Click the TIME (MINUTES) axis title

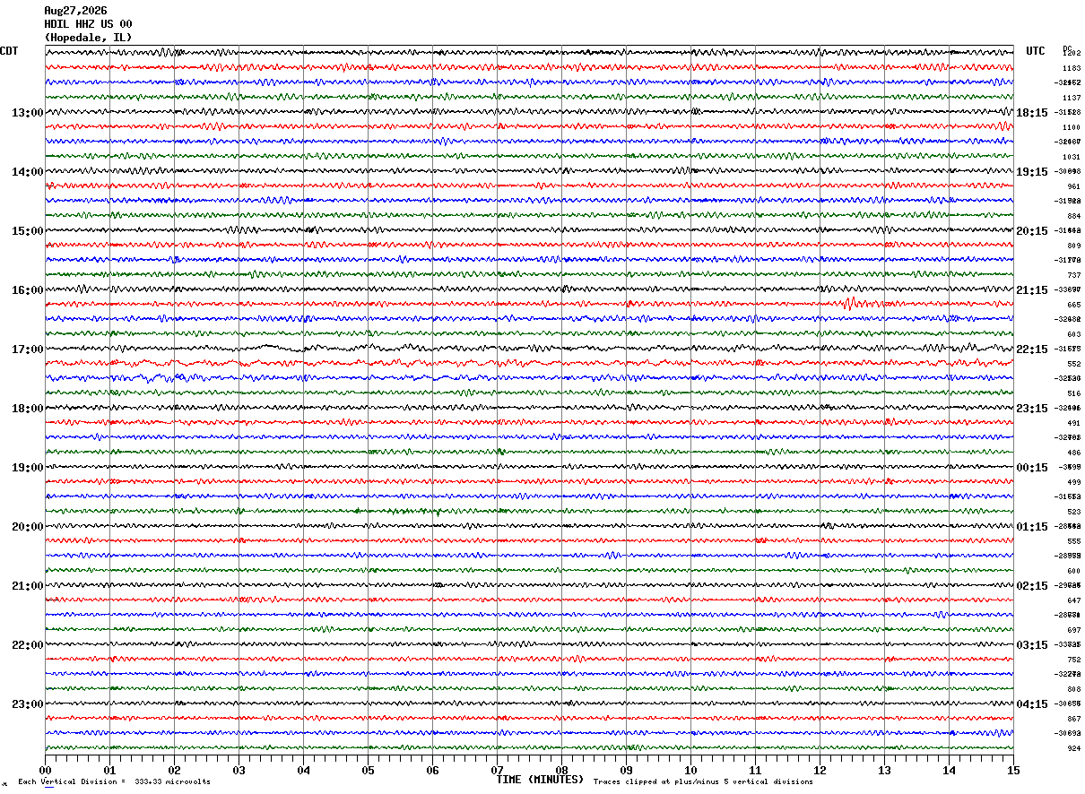coord(540,780)
